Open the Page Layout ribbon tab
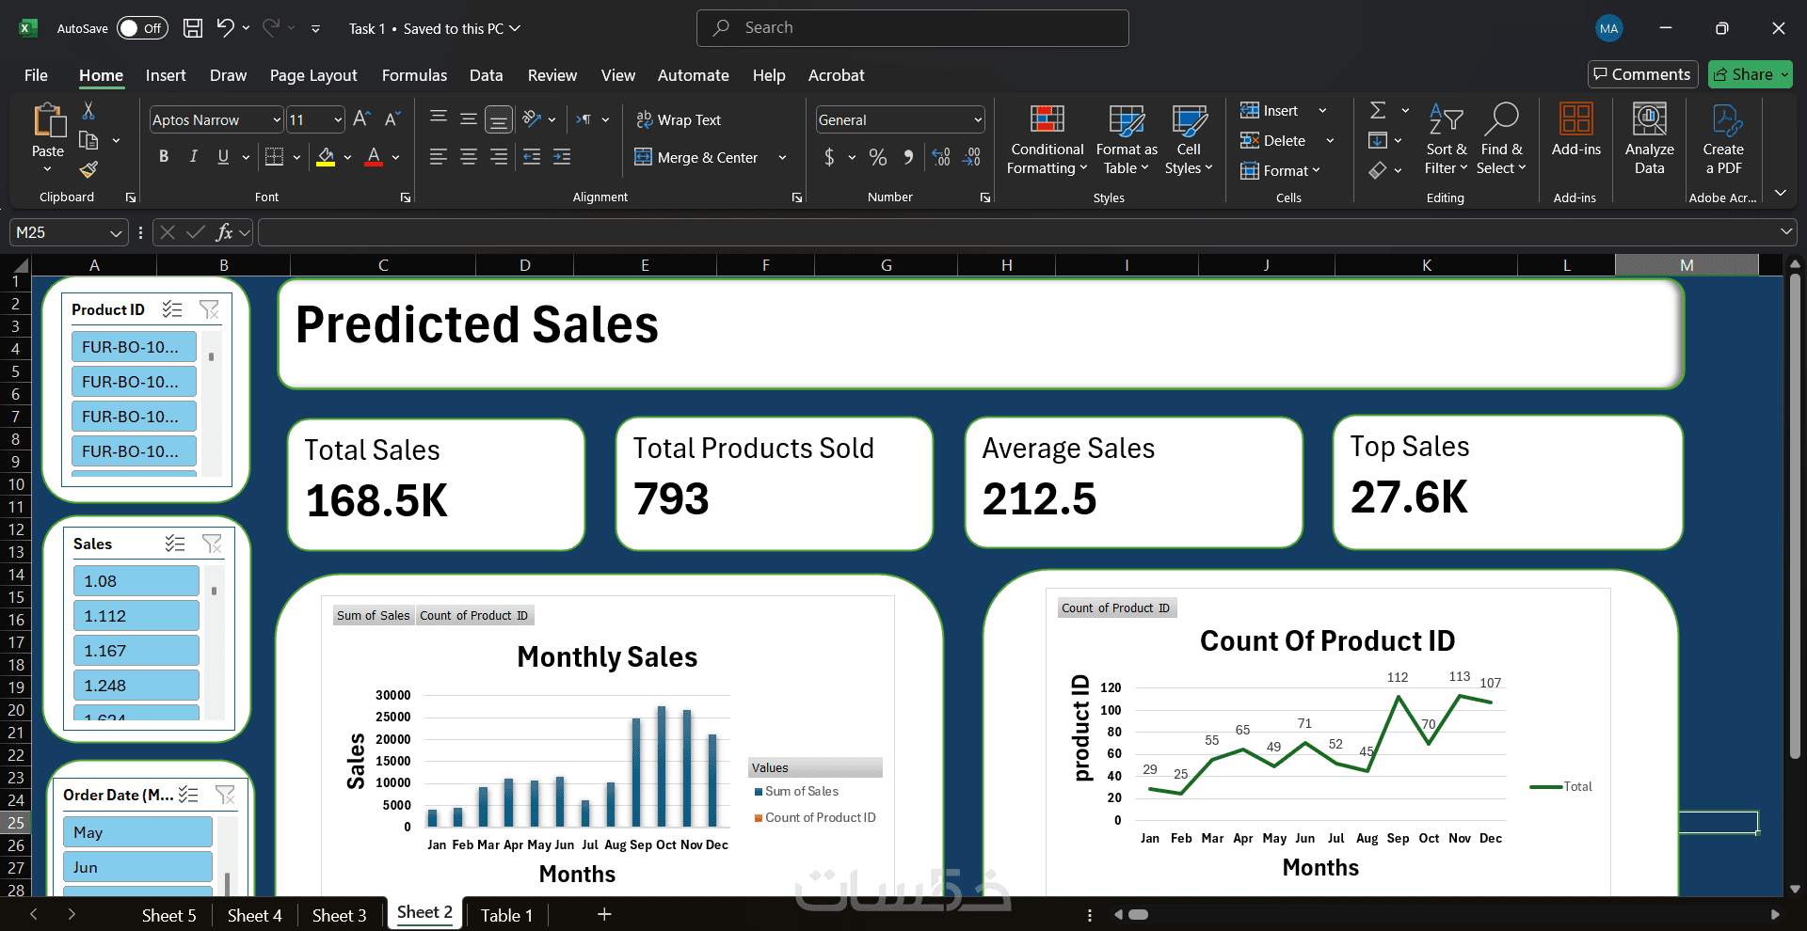 click(x=312, y=75)
